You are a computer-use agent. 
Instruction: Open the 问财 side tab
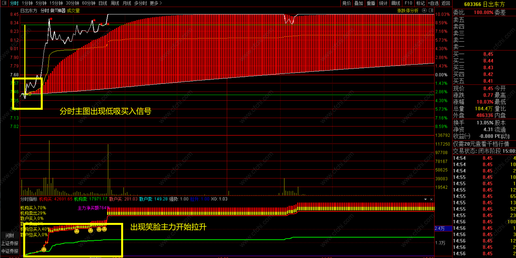(x=10, y=235)
